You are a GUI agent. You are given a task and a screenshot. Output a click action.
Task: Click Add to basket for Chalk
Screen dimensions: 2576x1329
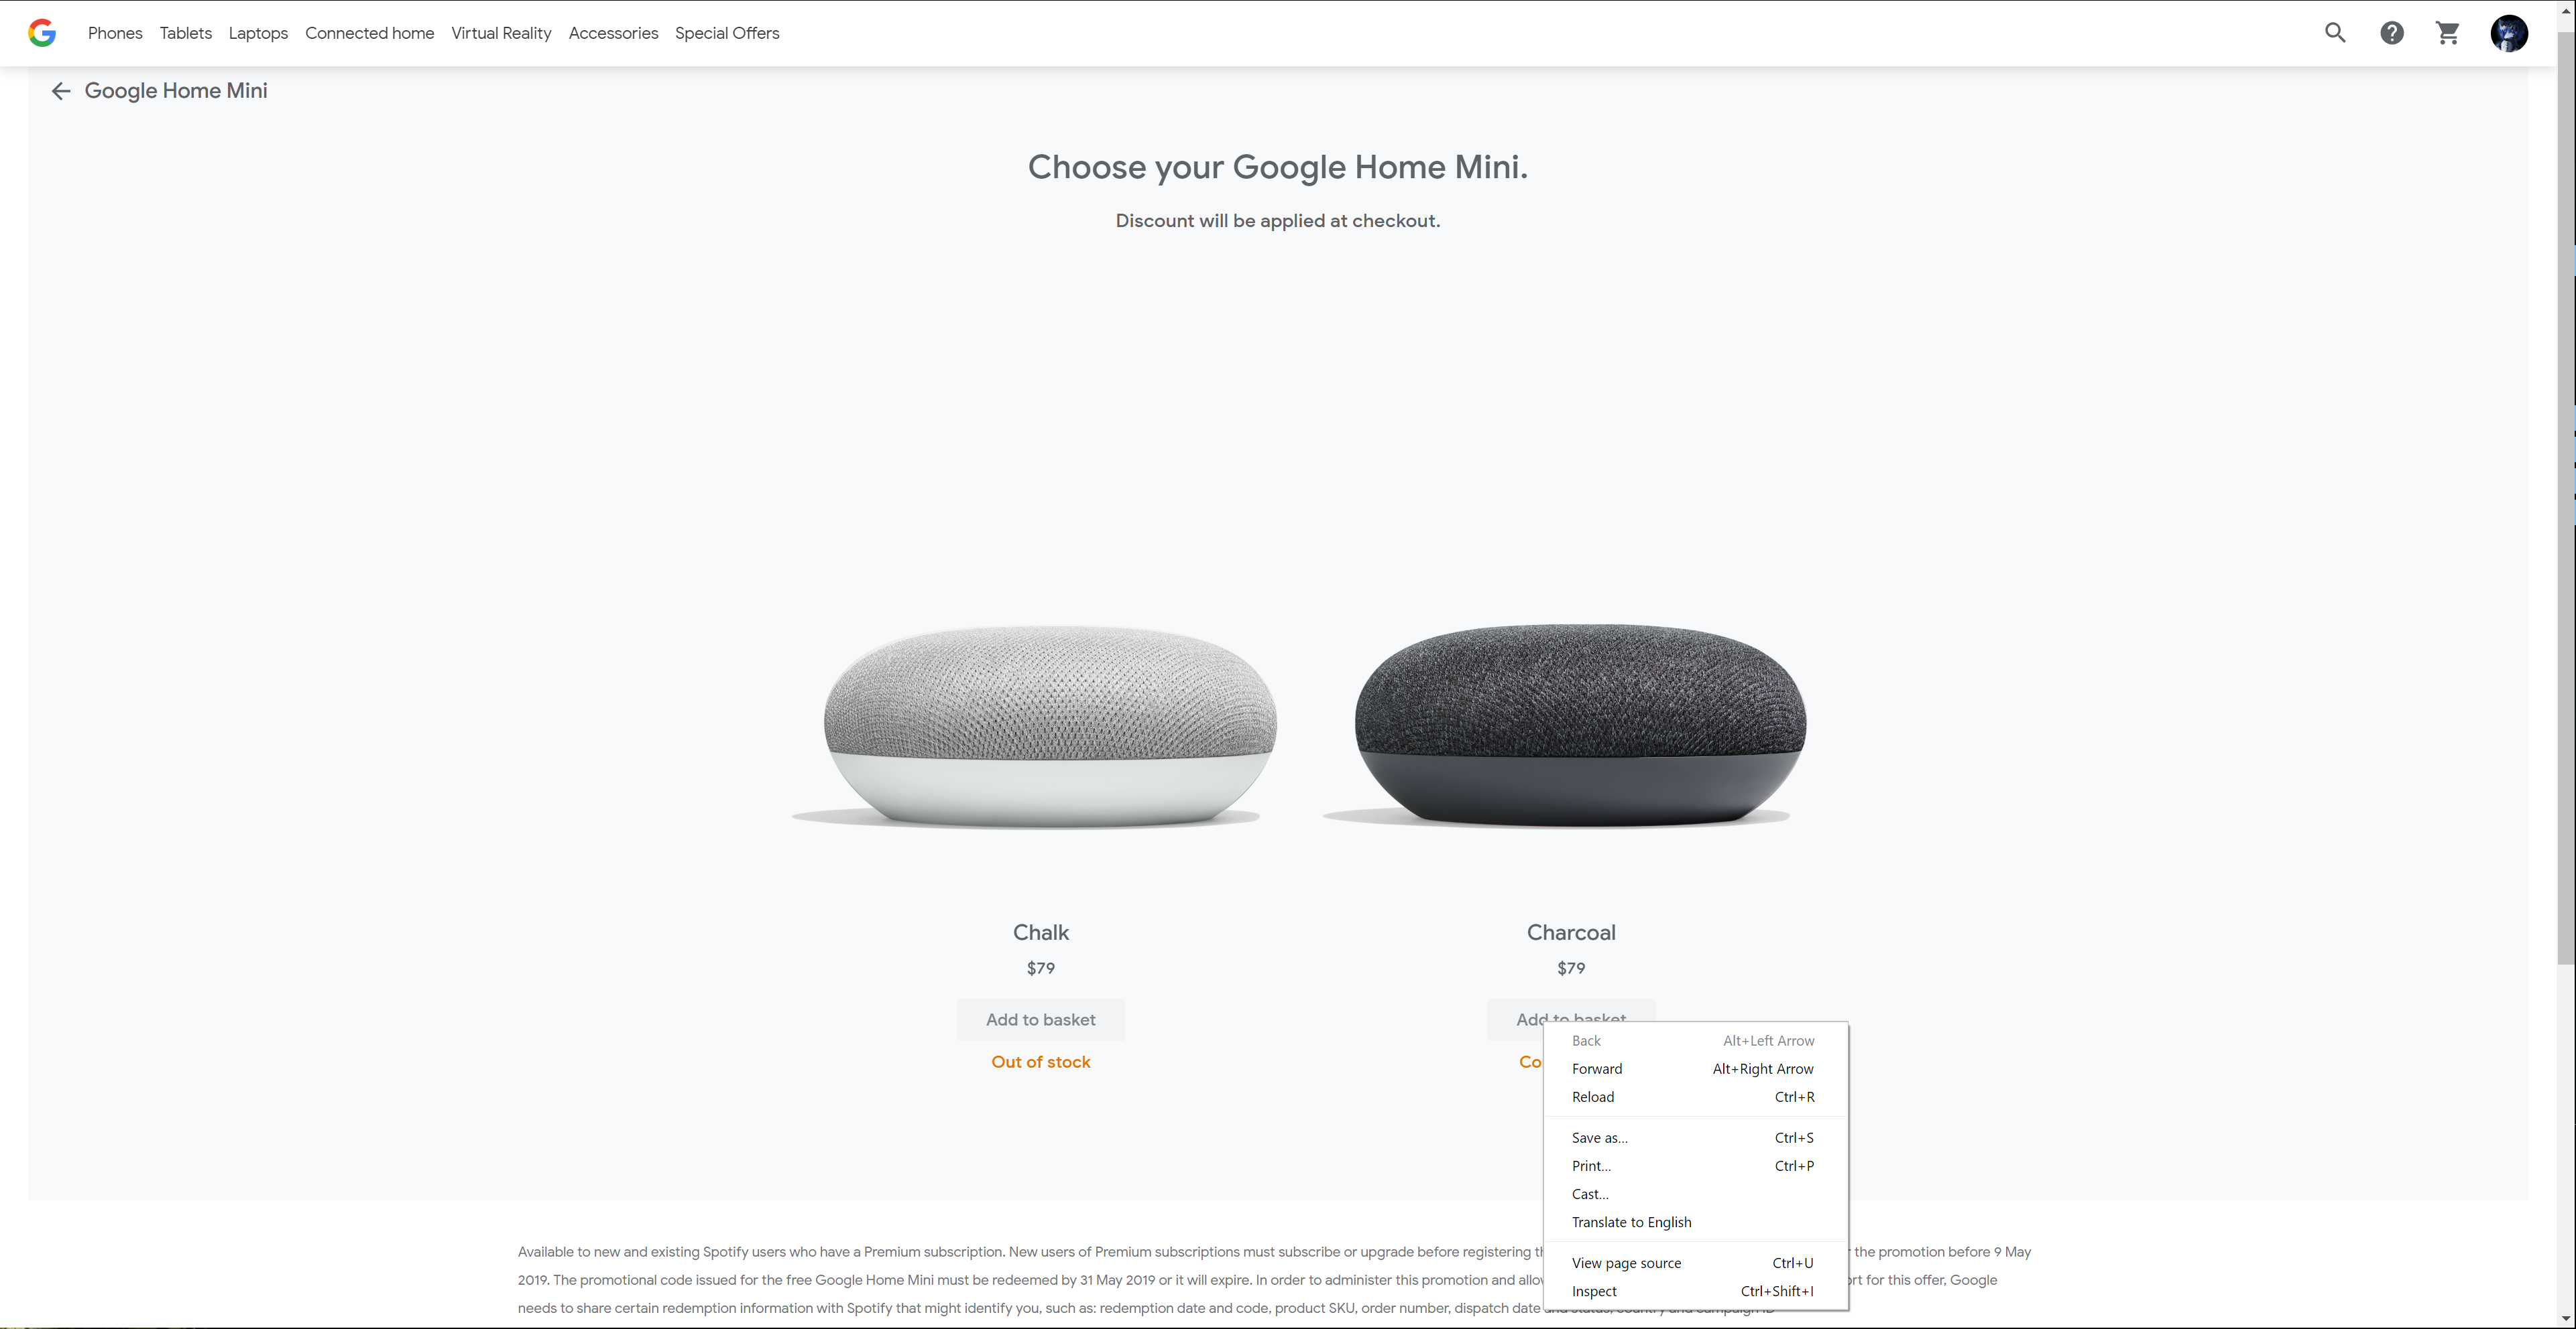tap(1041, 1019)
